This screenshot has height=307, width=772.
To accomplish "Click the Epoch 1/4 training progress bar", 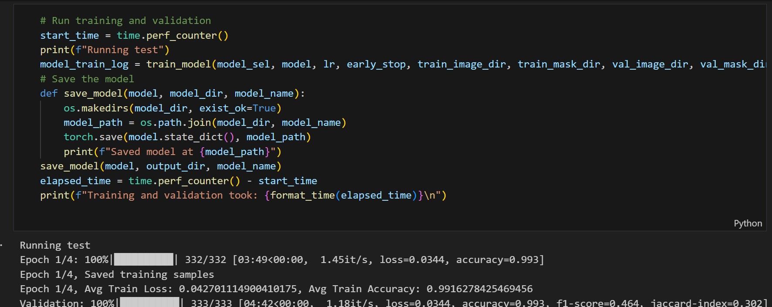I will (x=143, y=260).
